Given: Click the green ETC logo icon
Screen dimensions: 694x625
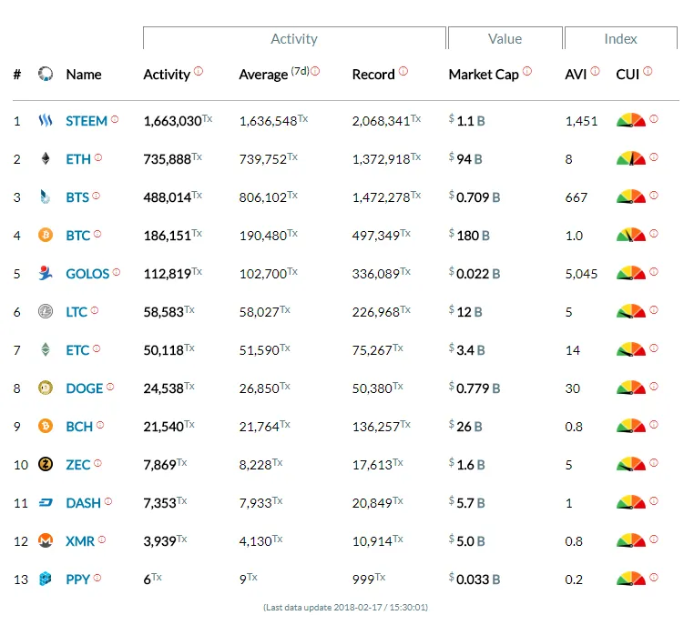Looking at the screenshot, I should point(46,349).
